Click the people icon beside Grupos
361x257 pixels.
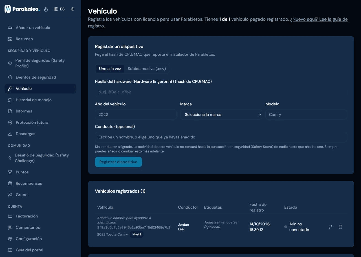coord(10,195)
